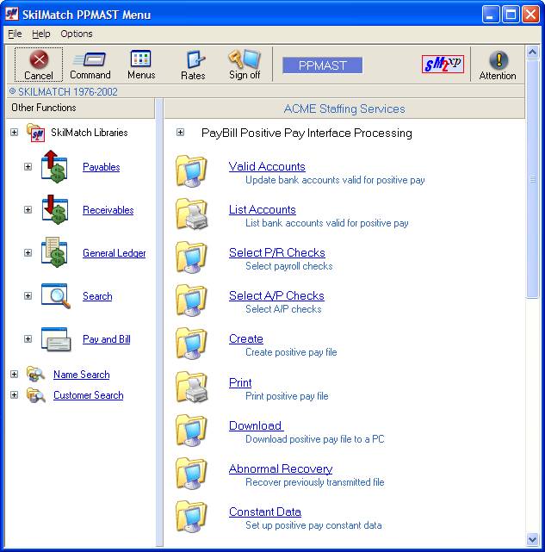Expand the General Ledger tree node

(x=28, y=253)
